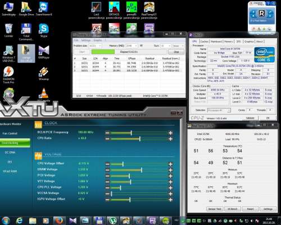Click the BCLK/PCIE Frequency slider
Viewport: 281px width, 225px height.
[139, 133]
